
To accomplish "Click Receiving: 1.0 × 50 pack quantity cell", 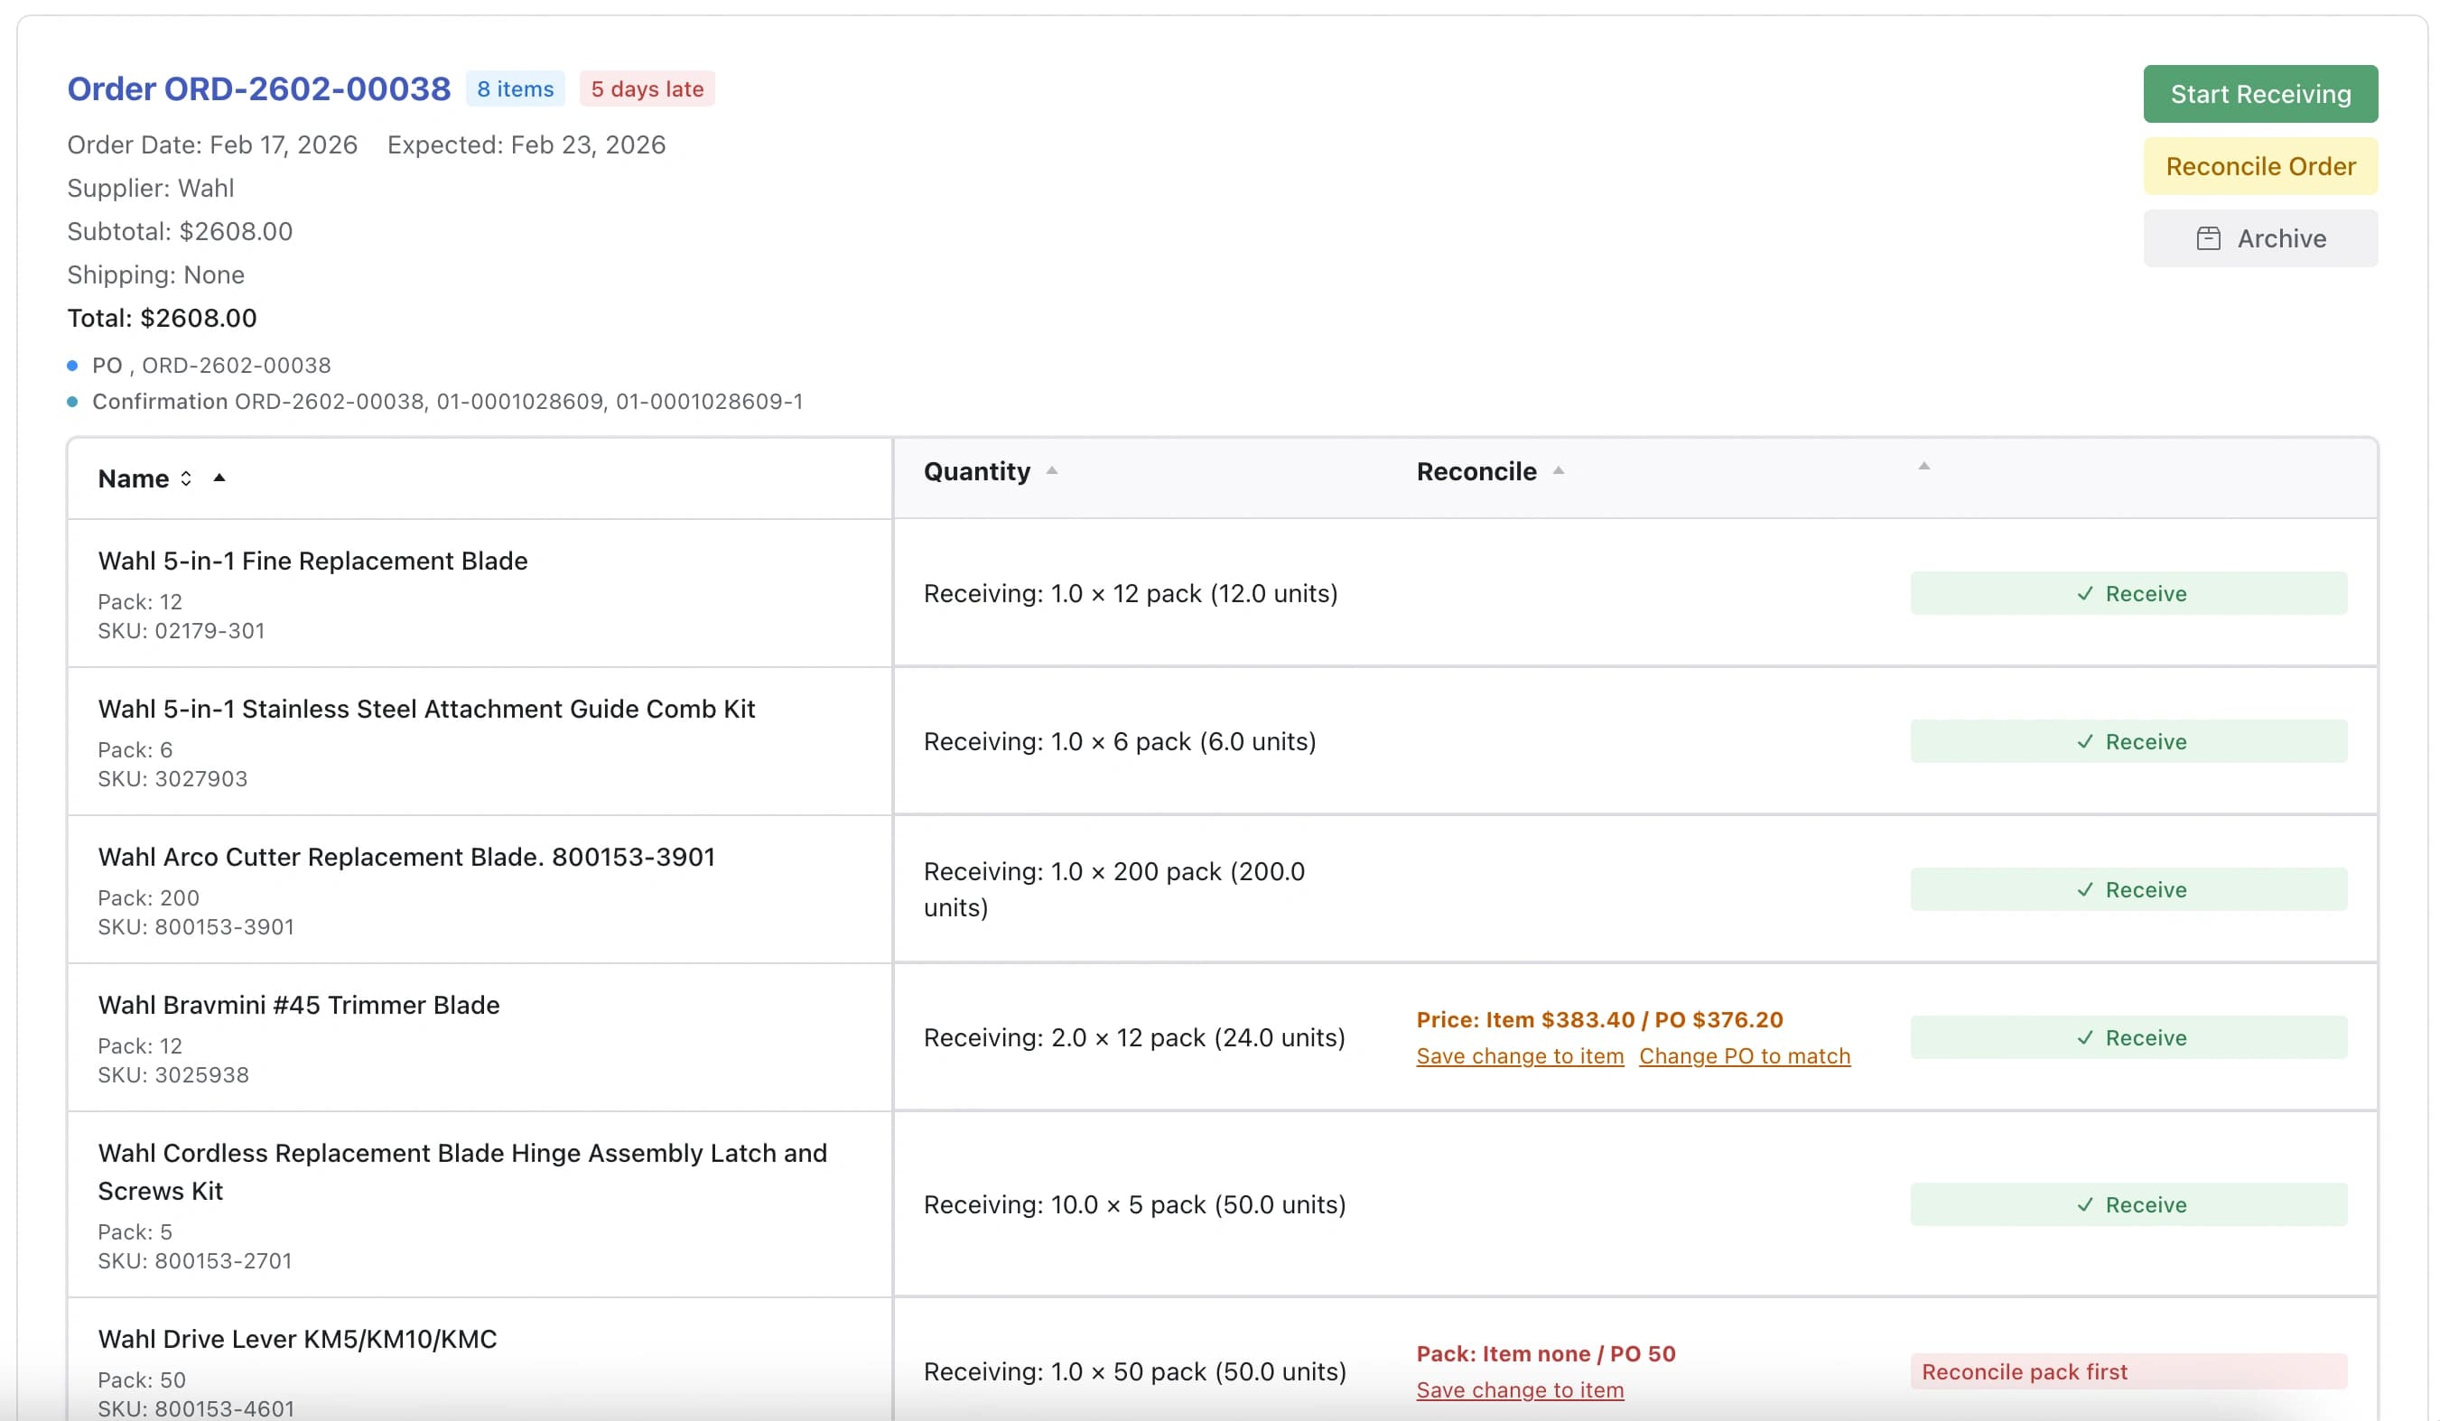I will coord(1135,1371).
